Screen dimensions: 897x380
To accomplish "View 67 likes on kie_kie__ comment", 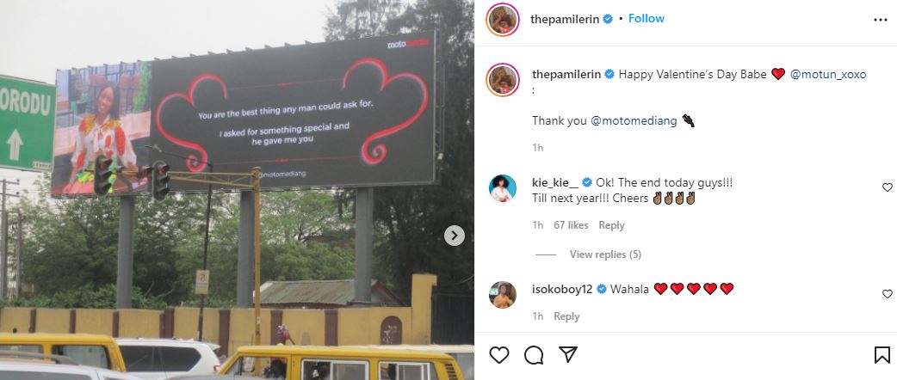I will tap(571, 225).
